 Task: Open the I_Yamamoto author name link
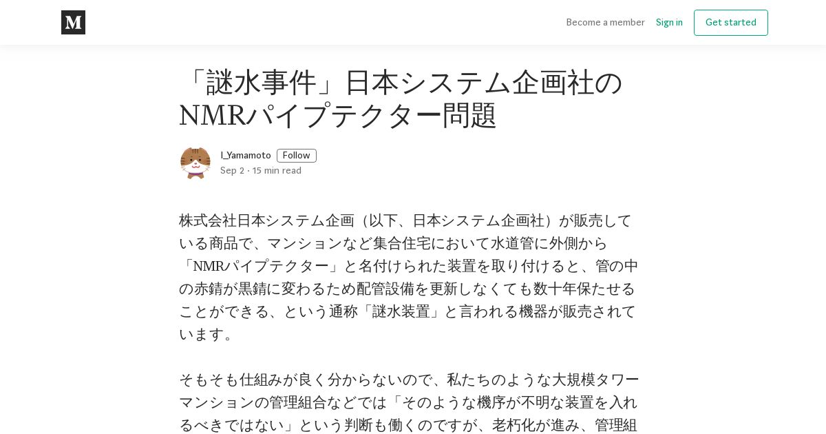click(x=246, y=156)
